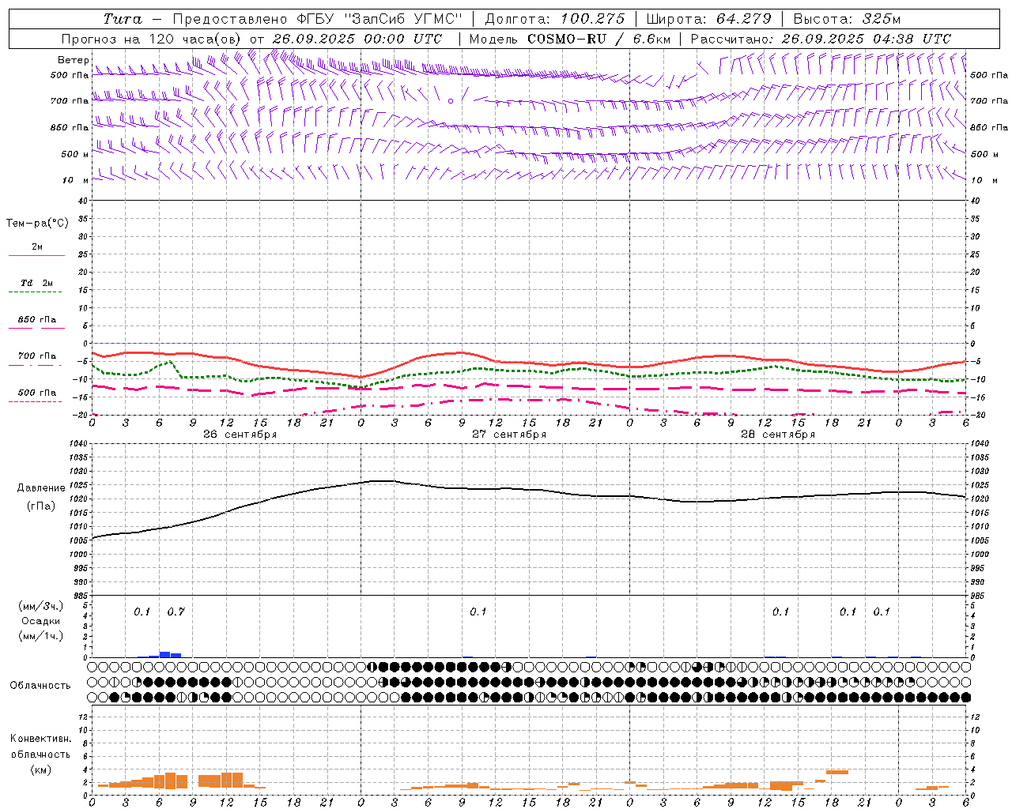Click the latitude value "Широта: 64.279"
The width and height of the screenshot is (1012, 809).
pyautogui.click(x=709, y=19)
